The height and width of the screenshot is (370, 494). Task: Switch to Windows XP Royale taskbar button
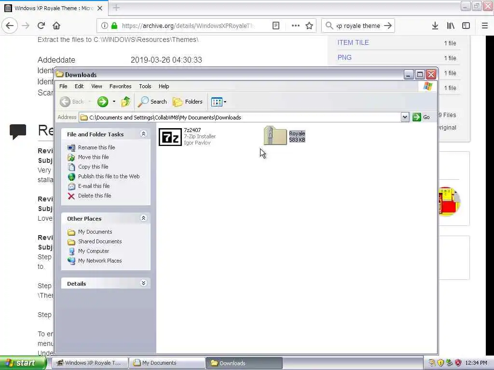coord(90,363)
